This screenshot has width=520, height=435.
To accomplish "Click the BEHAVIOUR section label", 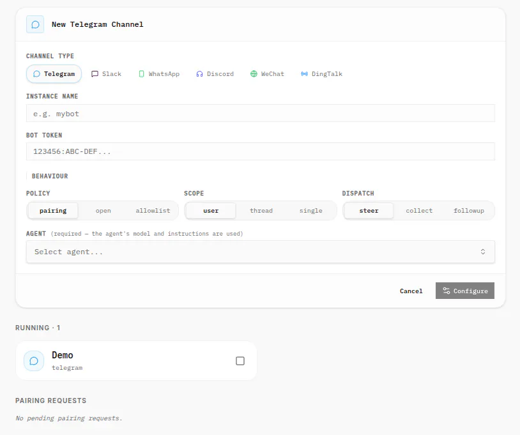I will (x=50, y=176).
